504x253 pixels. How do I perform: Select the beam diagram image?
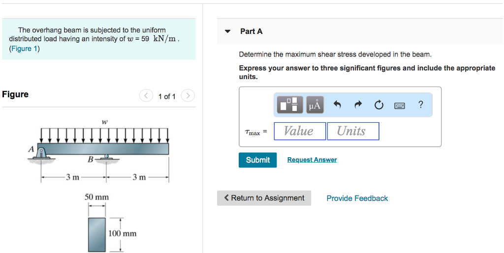coord(99,151)
